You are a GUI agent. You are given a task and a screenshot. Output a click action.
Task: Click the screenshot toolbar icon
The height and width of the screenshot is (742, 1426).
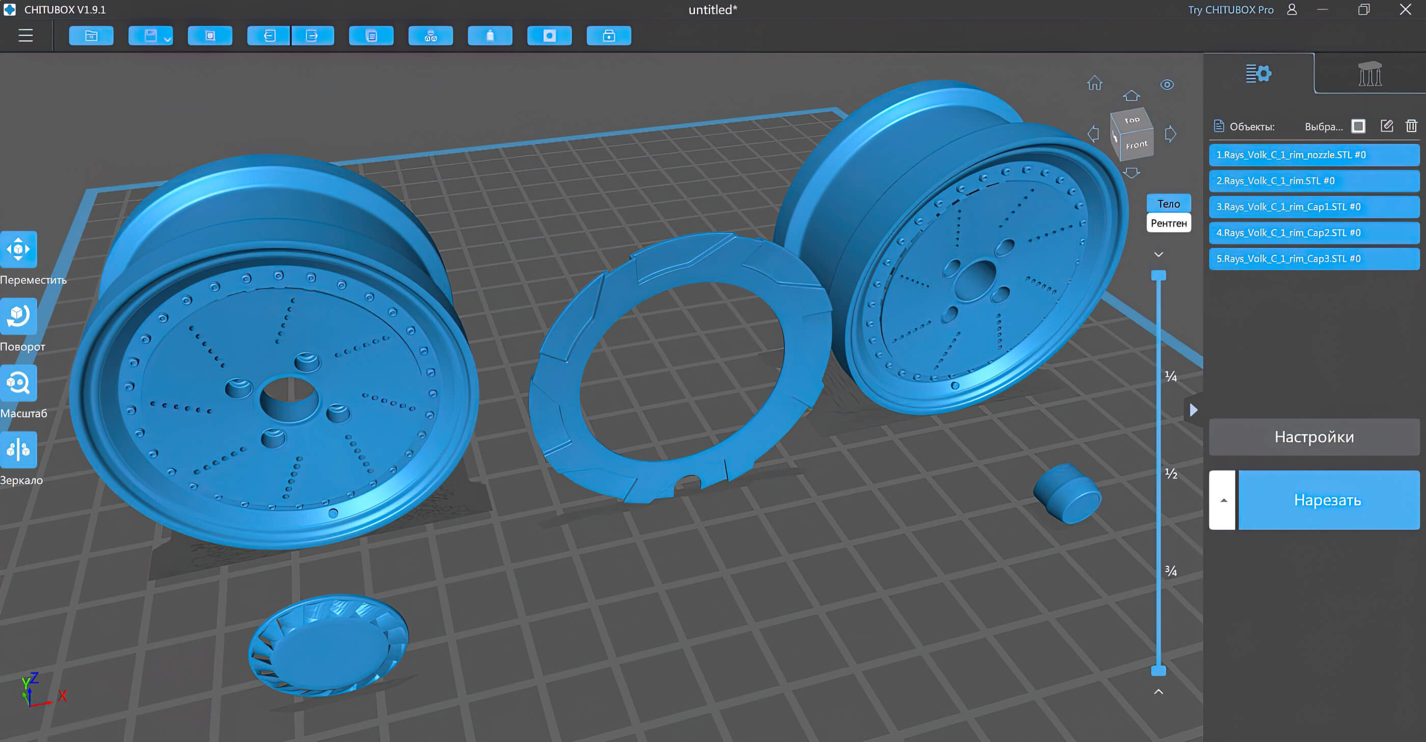(x=210, y=36)
